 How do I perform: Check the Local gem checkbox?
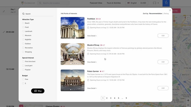23,66
